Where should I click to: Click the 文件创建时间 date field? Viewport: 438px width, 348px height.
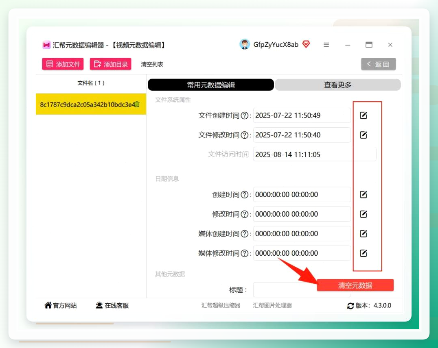pos(302,115)
